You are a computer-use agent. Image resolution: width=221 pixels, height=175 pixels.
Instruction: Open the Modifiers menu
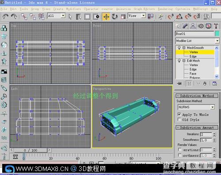(73, 9)
